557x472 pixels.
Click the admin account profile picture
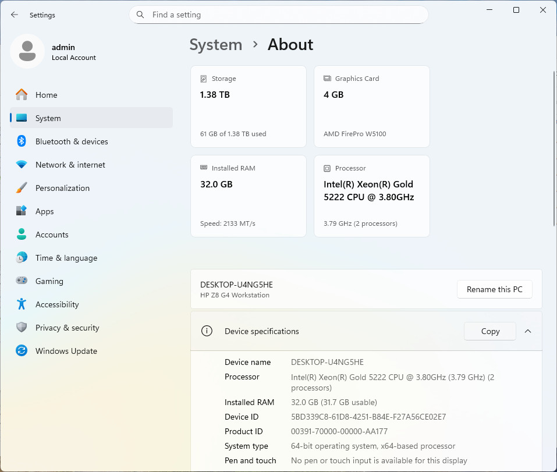[x=27, y=51]
